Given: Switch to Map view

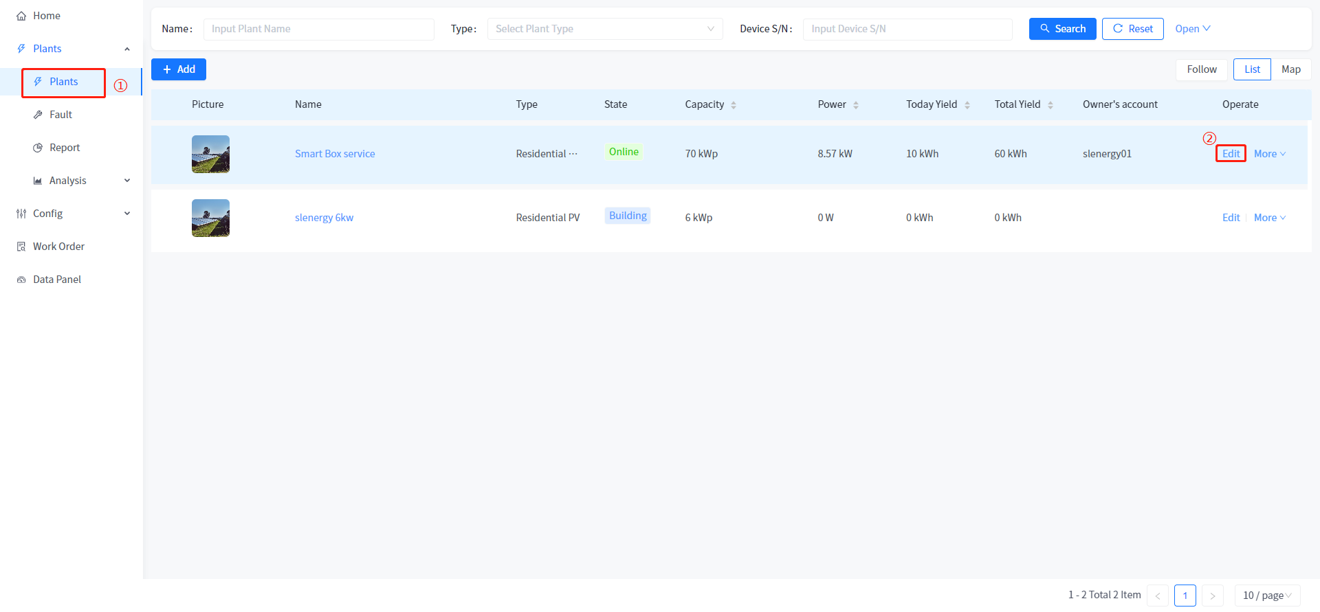Looking at the screenshot, I should [1290, 69].
